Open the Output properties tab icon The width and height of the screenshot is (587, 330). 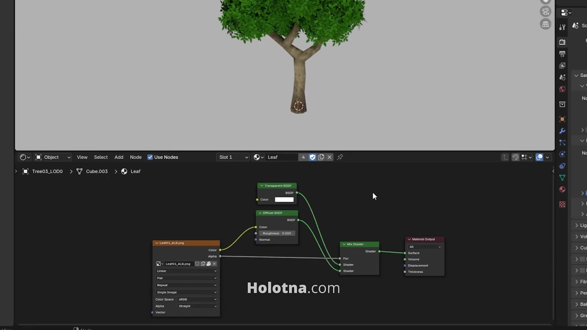click(x=562, y=54)
